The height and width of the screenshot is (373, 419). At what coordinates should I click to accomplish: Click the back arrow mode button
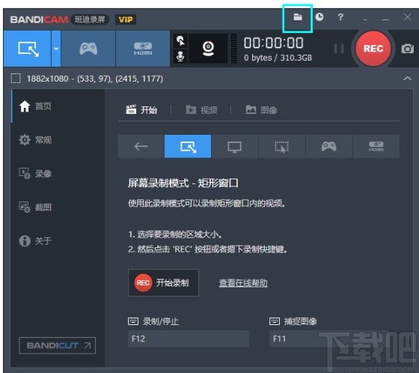pyautogui.click(x=141, y=146)
